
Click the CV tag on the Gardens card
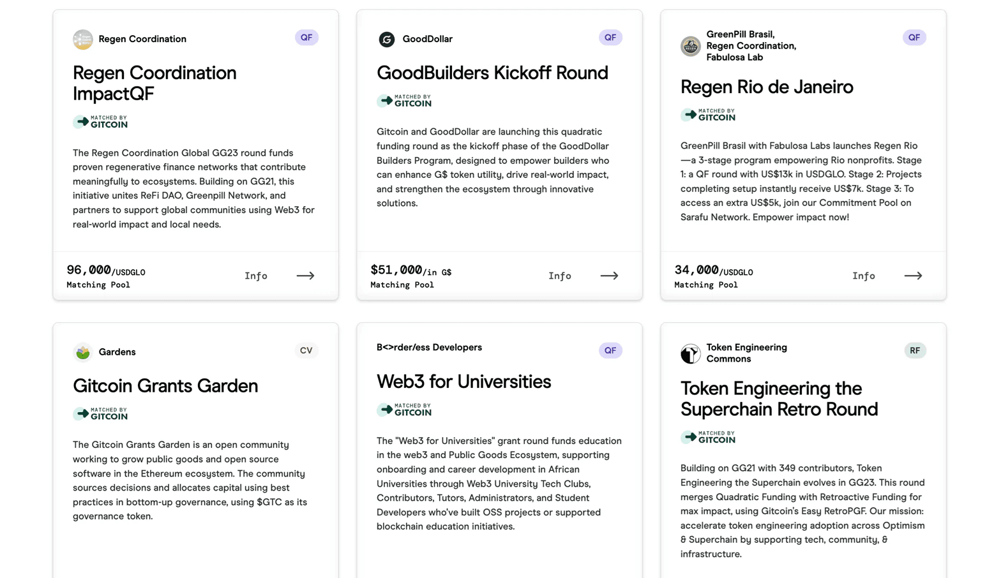click(x=306, y=350)
